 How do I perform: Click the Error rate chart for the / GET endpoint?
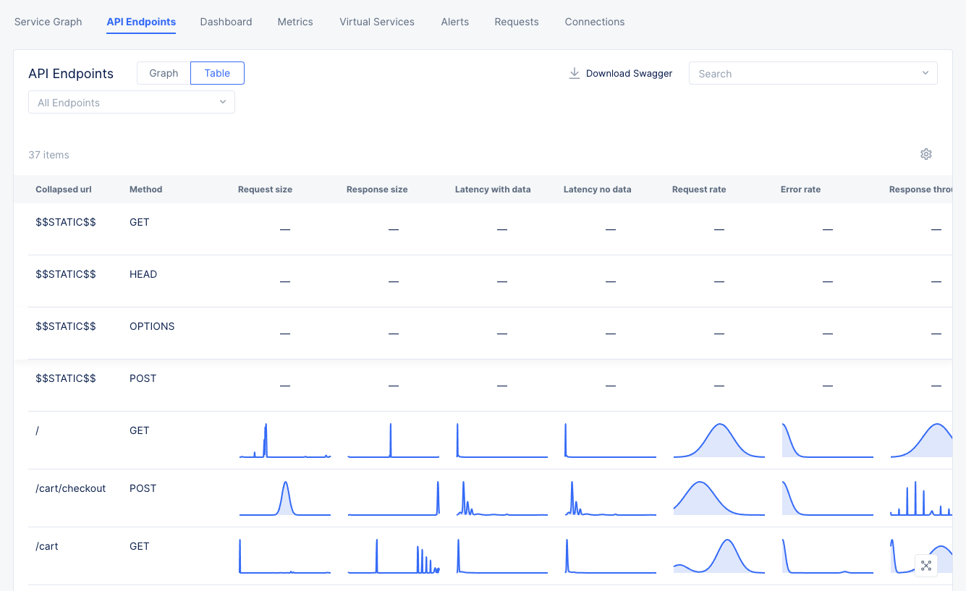(827, 440)
